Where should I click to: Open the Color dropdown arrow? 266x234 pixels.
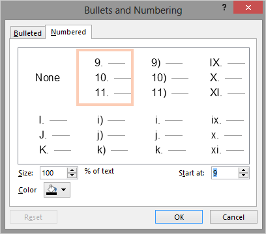click(63, 190)
